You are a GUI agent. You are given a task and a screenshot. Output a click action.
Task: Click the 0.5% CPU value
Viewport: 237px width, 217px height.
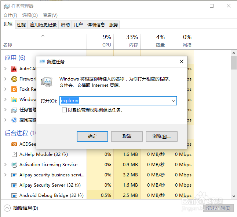coord(106,195)
